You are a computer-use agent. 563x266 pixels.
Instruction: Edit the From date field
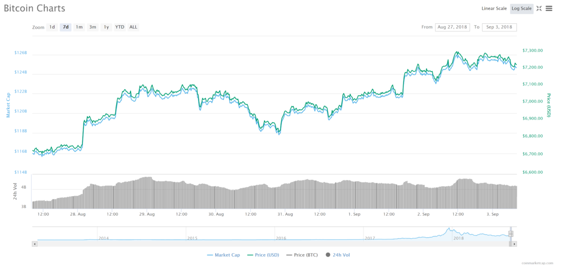click(452, 27)
